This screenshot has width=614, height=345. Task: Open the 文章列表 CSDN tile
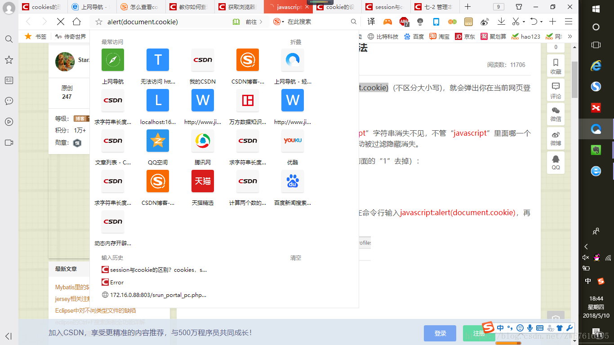[113, 141]
